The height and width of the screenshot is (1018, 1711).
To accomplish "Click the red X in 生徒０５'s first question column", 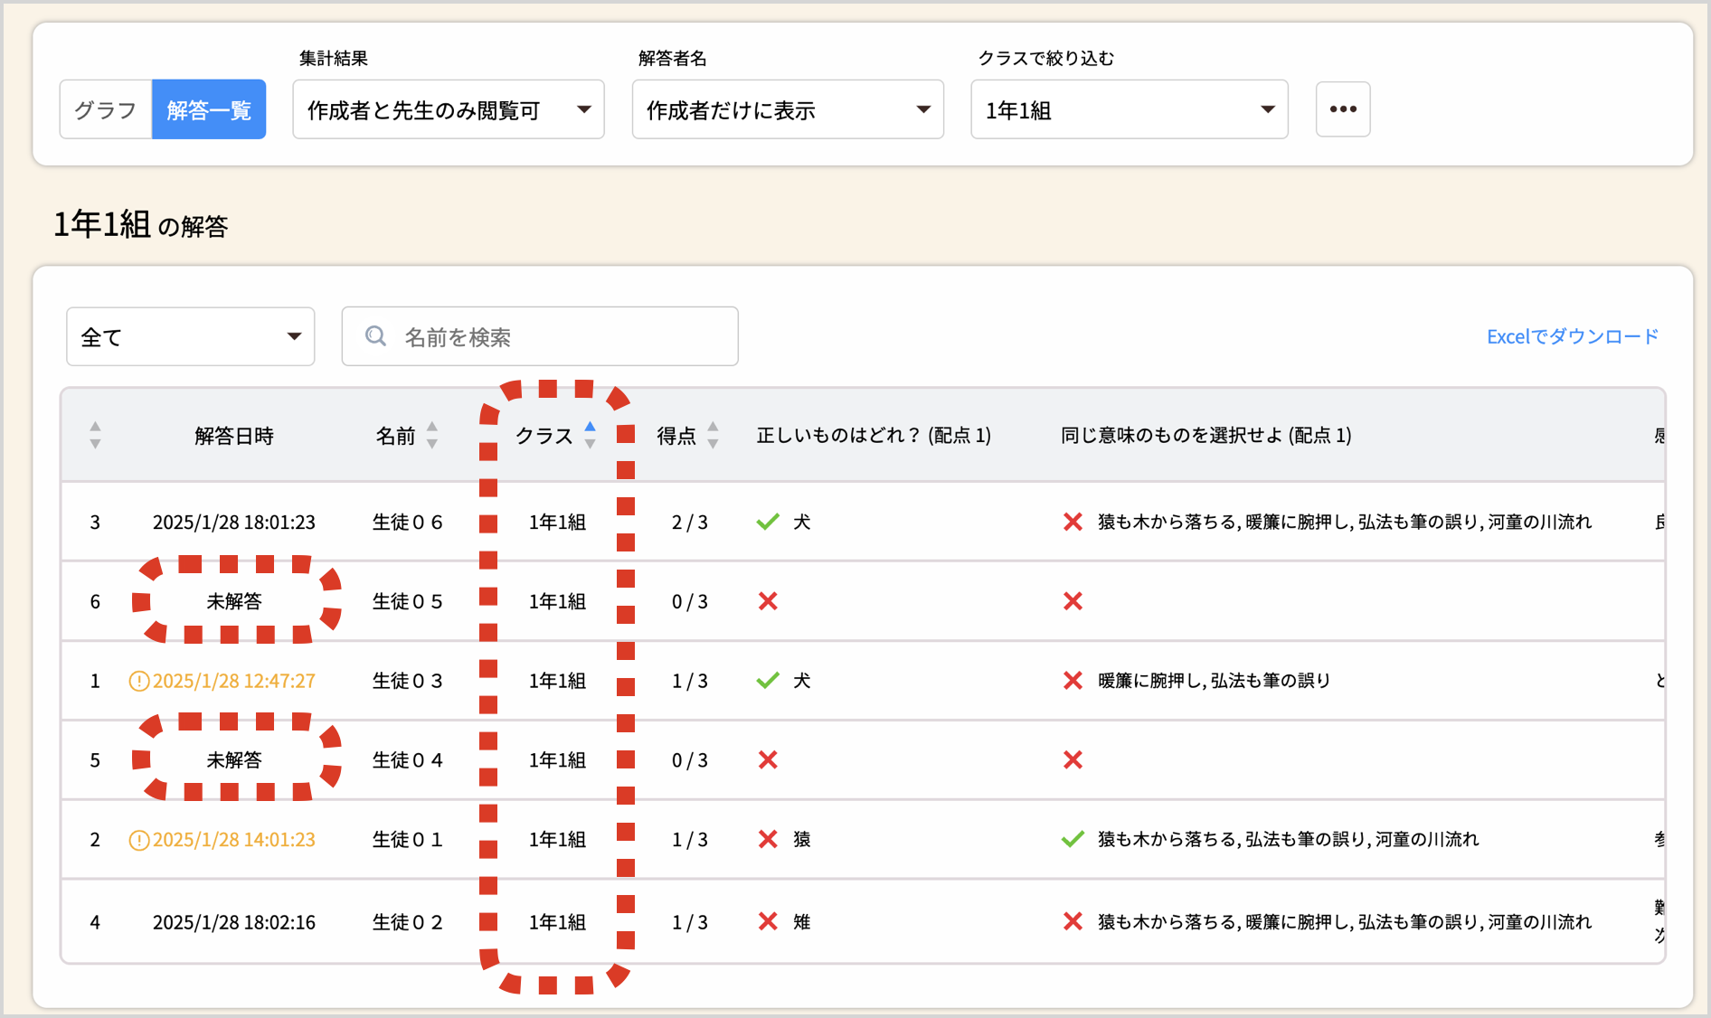I will pos(768,601).
